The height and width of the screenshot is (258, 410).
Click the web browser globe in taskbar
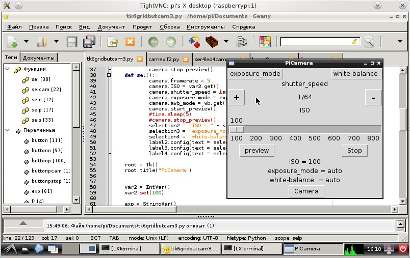tap(40, 248)
